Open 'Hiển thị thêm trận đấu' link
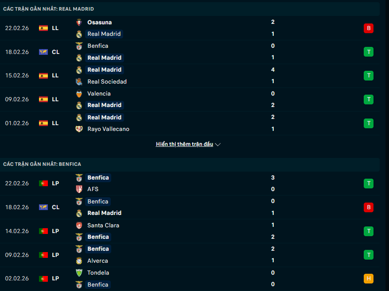389x291 pixels. (x=184, y=144)
